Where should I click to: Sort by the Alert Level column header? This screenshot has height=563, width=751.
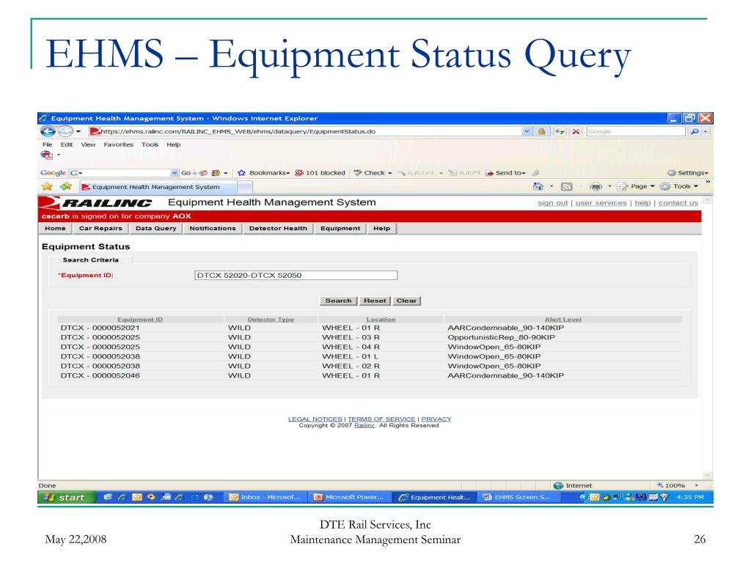point(563,320)
